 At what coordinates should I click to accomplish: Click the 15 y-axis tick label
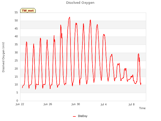[x=16, y=77]
